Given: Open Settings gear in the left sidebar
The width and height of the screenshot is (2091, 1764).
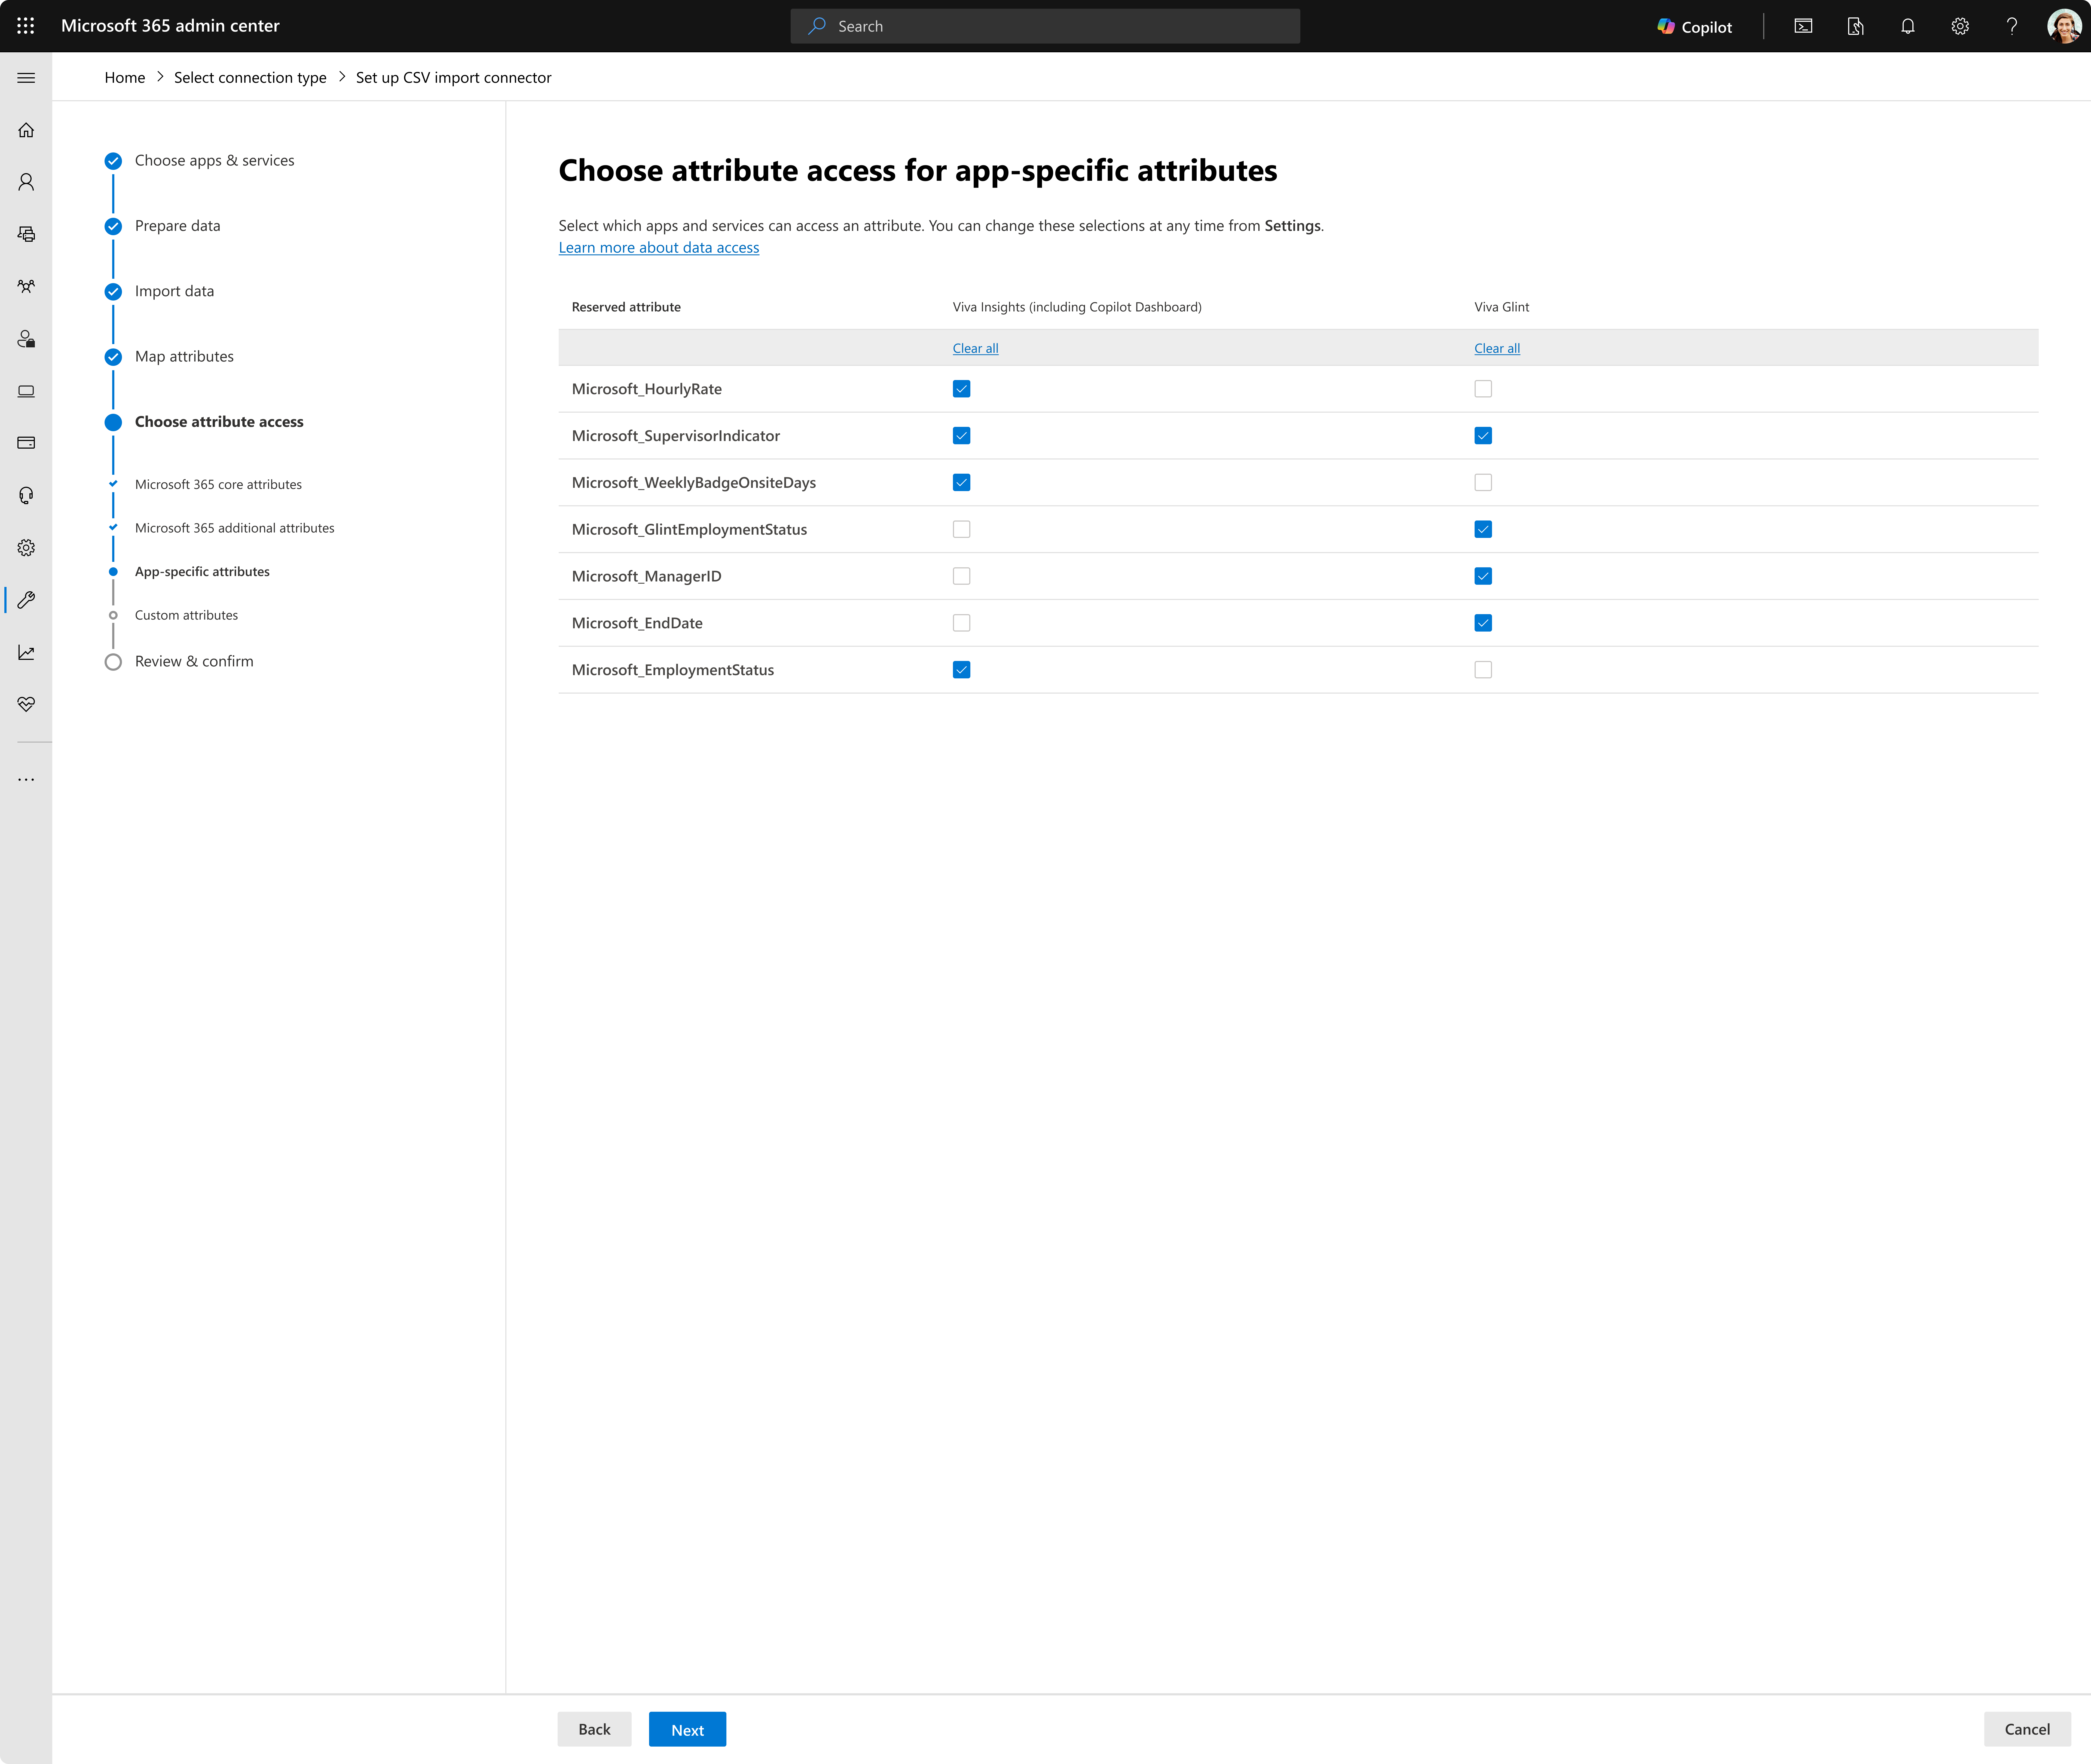Looking at the screenshot, I should 26,548.
